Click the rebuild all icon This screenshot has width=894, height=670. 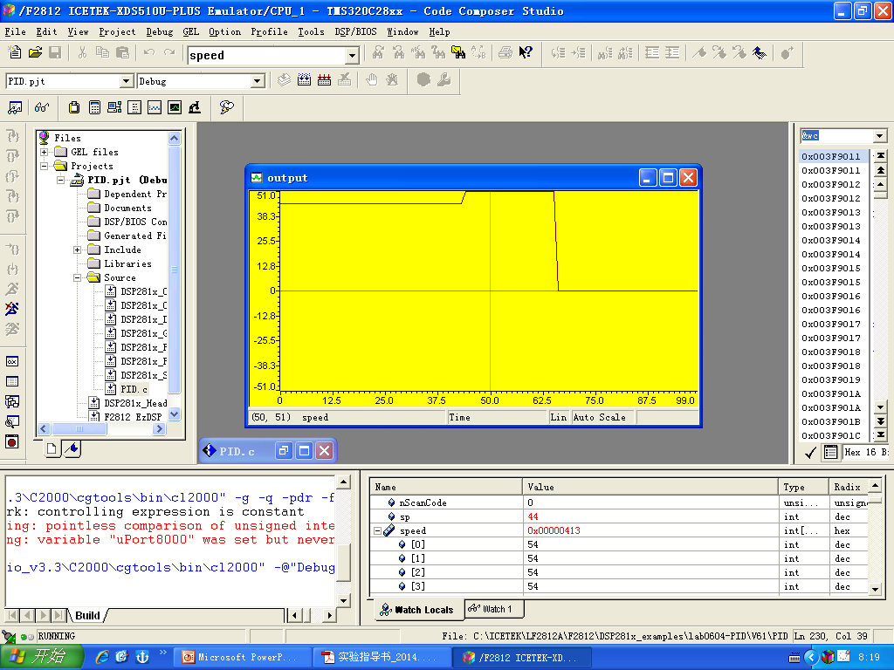325,79
